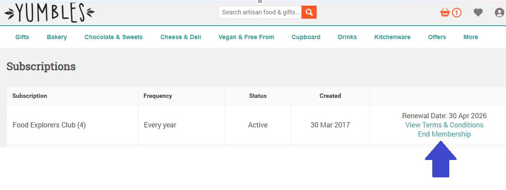This screenshot has height=190, width=506.
Task: Click the orange search magnifier button
Action: [309, 12]
